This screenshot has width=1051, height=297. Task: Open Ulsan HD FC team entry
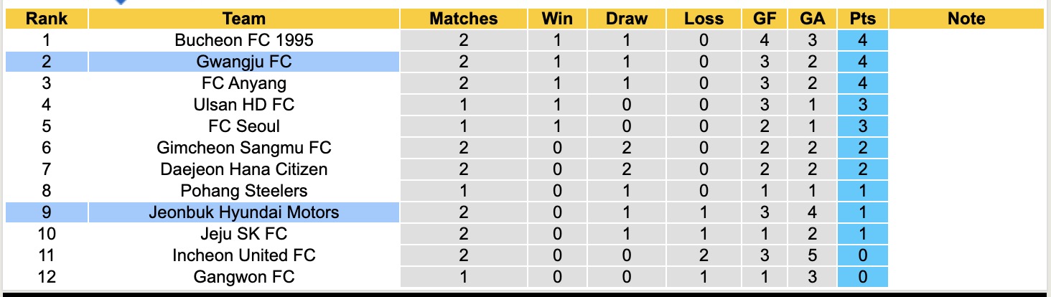[244, 105]
